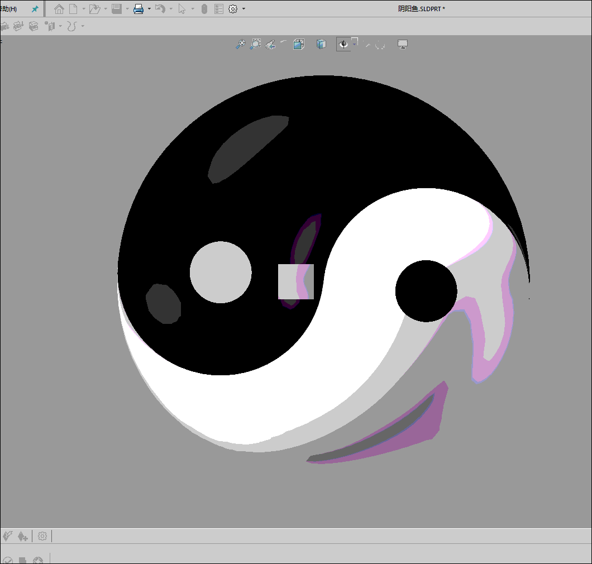Create a new document
This screenshot has height=564, width=592.
(x=73, y=9)
